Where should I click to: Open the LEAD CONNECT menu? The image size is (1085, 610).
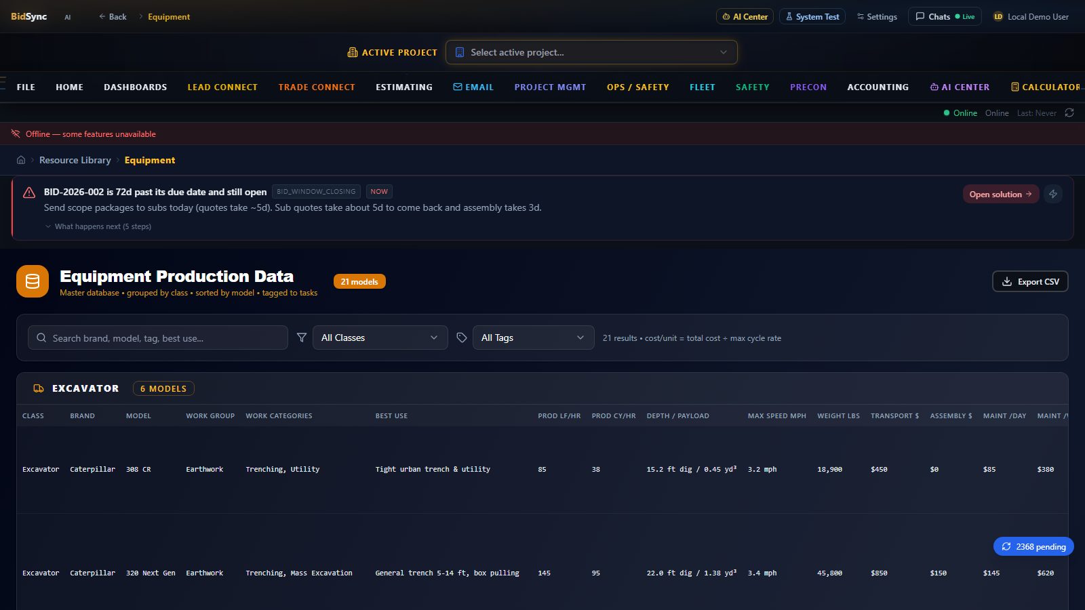[222, 87]
